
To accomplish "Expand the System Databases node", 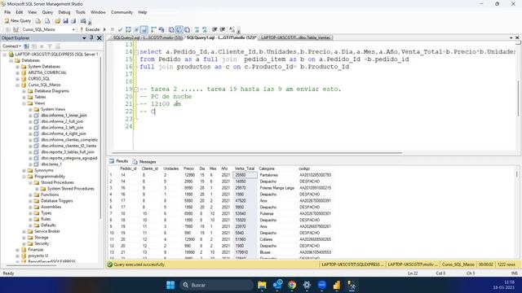I will coord(17,67).
